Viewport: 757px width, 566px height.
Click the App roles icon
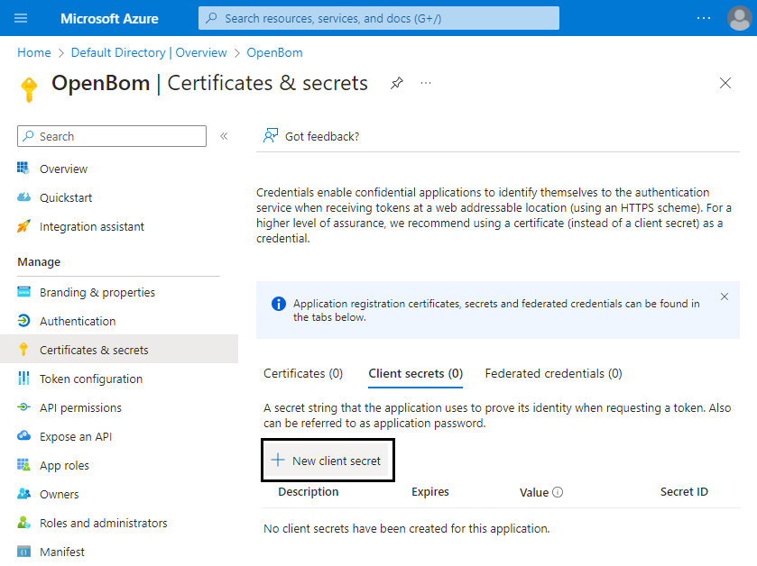23,465
